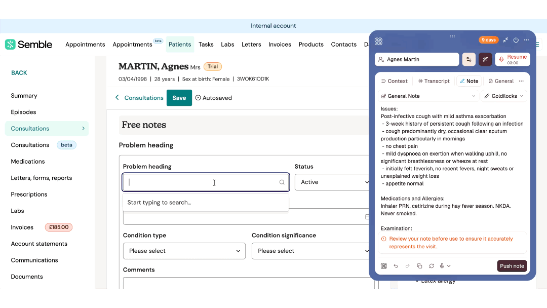The image size is (547, 308).
Task: Open the Condition significance dropdown
Action: 310,251
